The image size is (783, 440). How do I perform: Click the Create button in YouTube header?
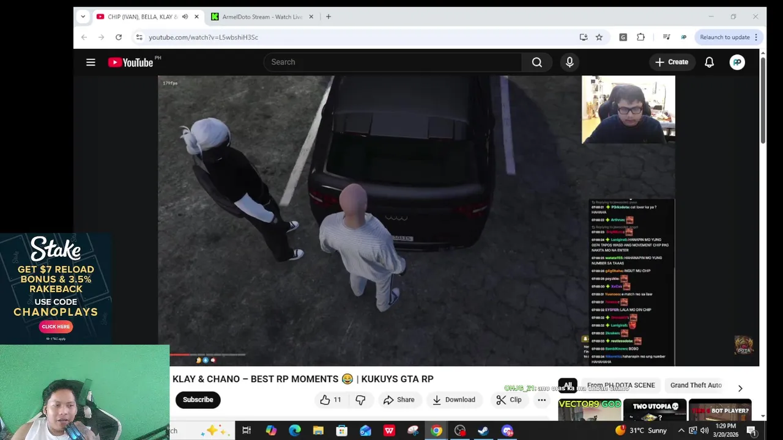(672, 62)
